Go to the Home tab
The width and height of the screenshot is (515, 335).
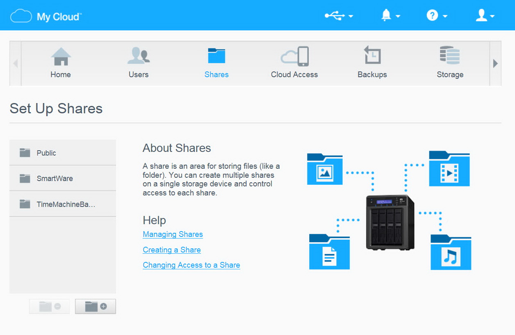tap(61, 62)
